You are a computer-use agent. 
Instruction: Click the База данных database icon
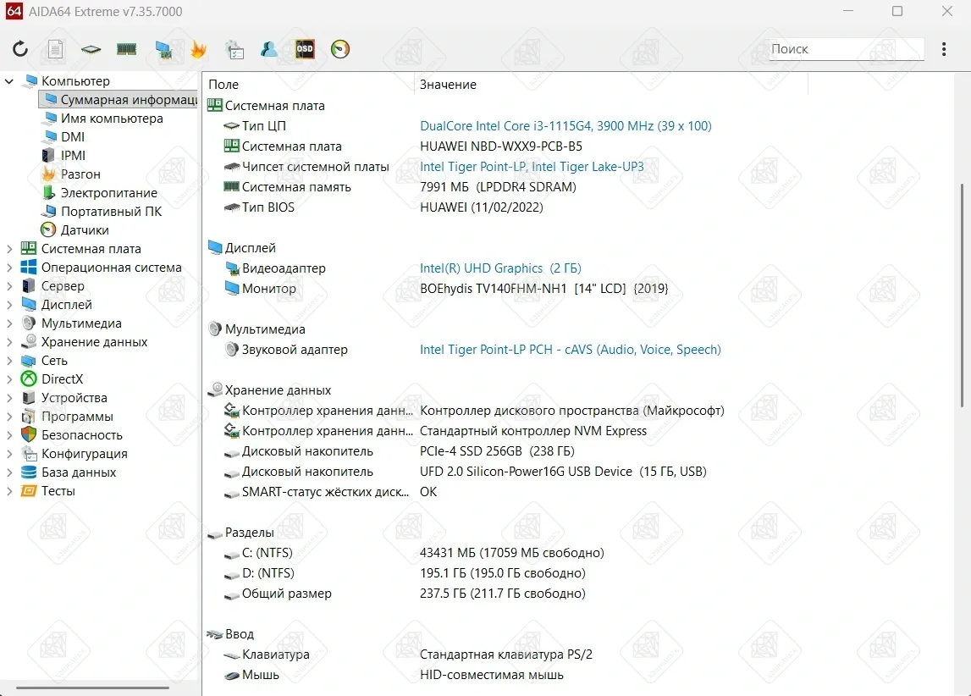(29, 472)
